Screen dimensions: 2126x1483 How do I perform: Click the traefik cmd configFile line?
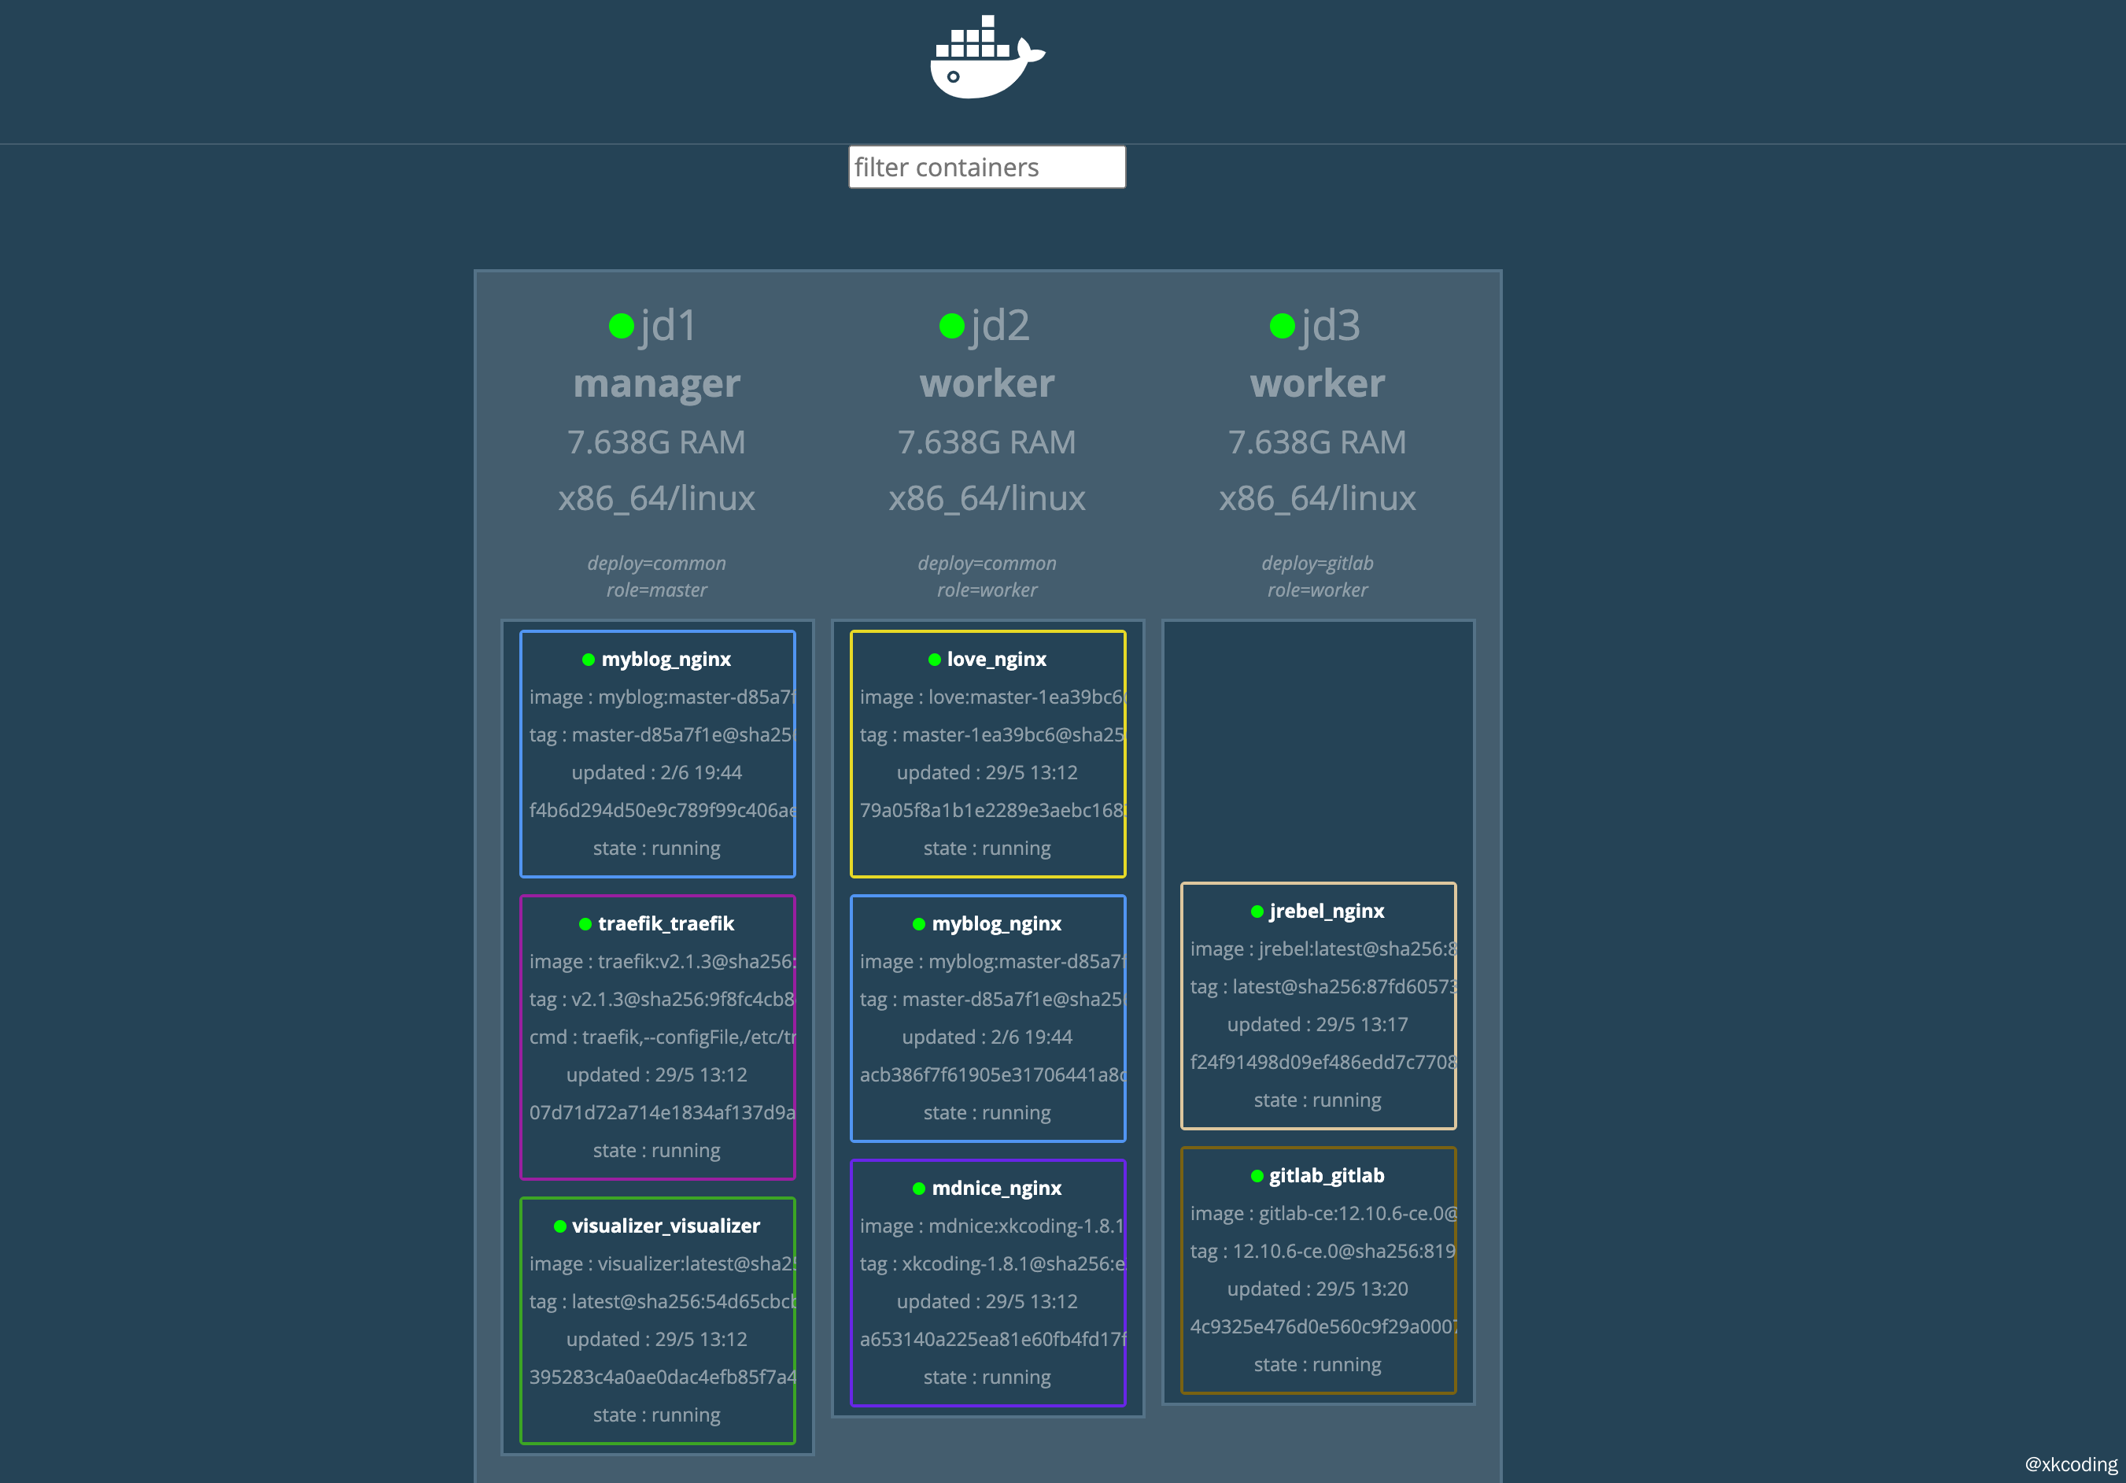tap(661, 1037)
